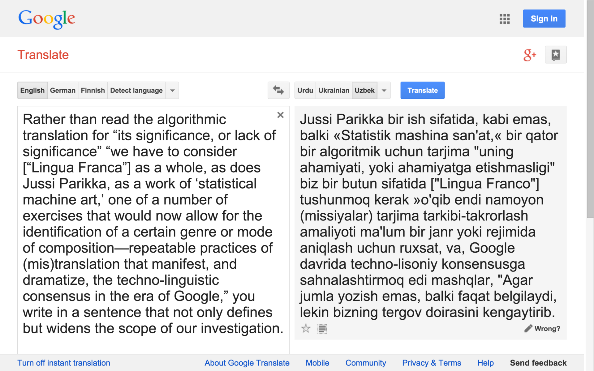
Task: Click the Google logo
Action: pyautogui.click(x=47, y=19)
